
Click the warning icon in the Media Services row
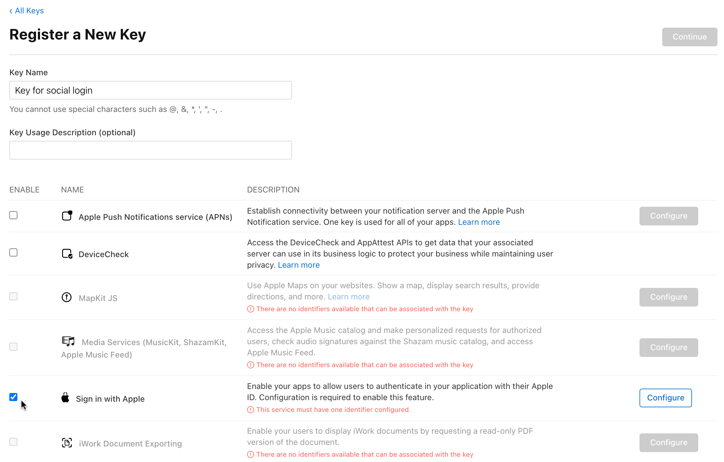point(250,365)
